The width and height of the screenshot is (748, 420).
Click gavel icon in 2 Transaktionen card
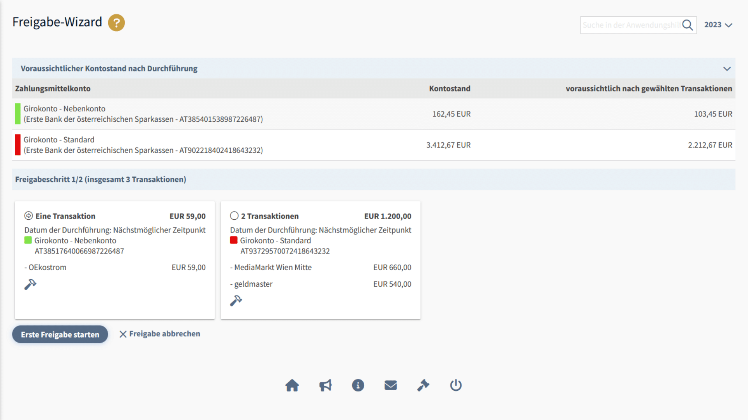point(236,301)
